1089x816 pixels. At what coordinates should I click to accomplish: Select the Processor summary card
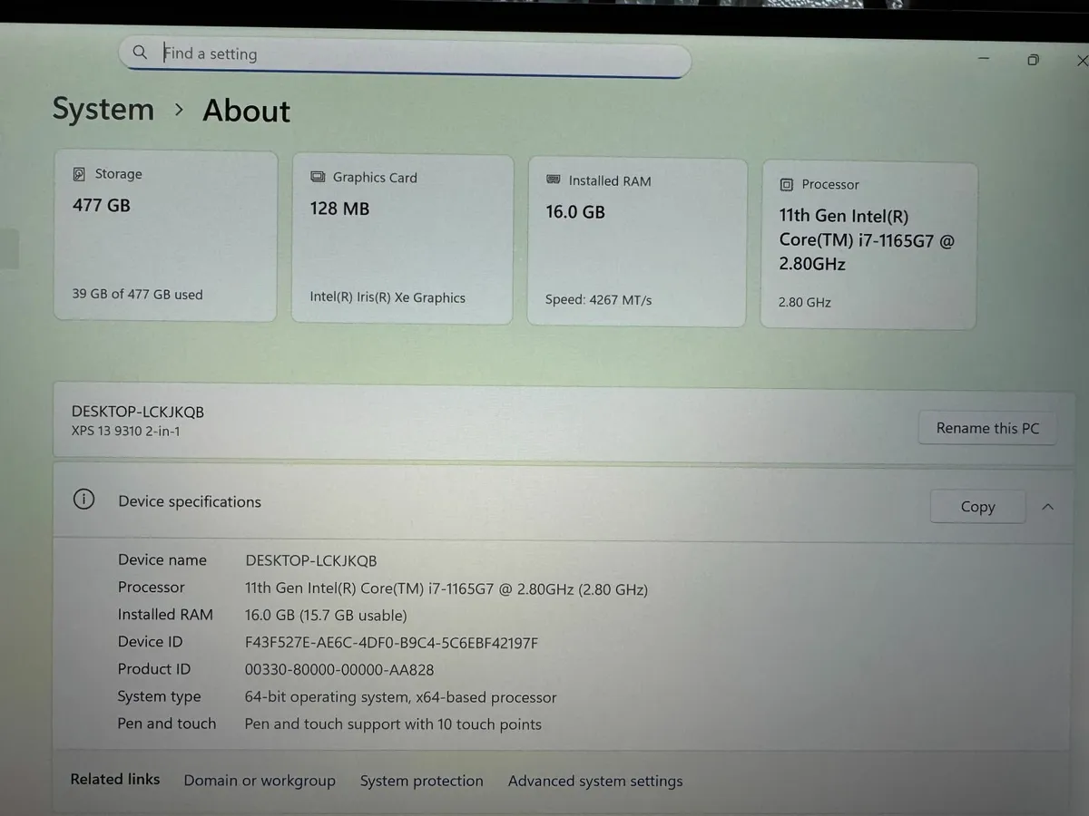[x=868, y=243]
